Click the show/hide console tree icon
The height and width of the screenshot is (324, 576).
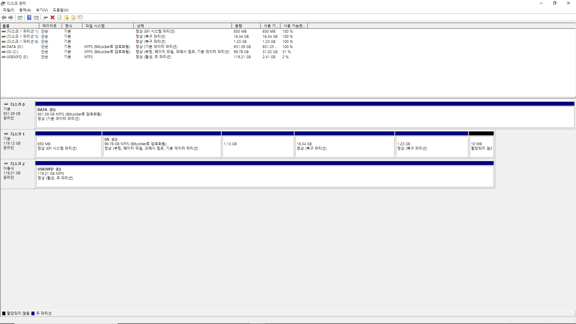click(20, 18)
